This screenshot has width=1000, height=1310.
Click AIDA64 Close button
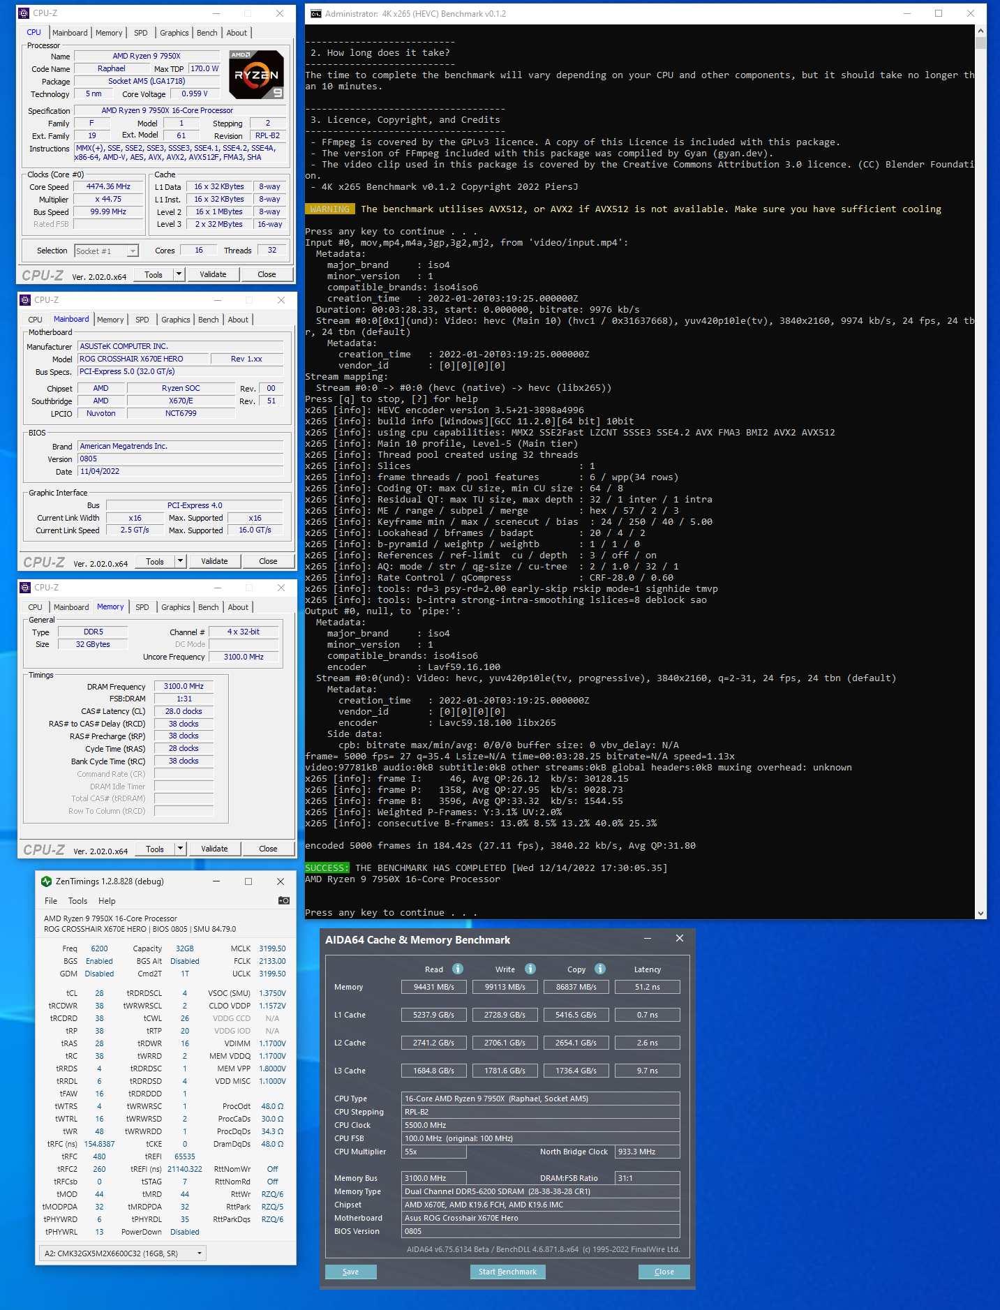[x=664, y=1272]
